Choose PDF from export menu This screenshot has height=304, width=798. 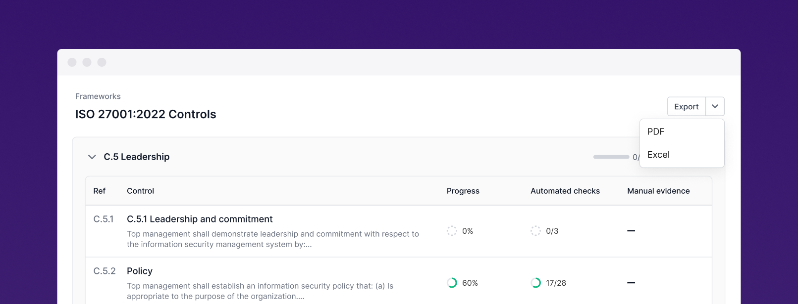pos(682,131)
